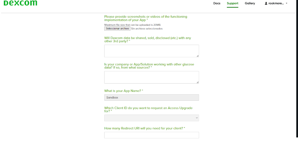Open the Docs navigation item
Viewport: 298px width, 142px height.
click(x=217, y=3)
